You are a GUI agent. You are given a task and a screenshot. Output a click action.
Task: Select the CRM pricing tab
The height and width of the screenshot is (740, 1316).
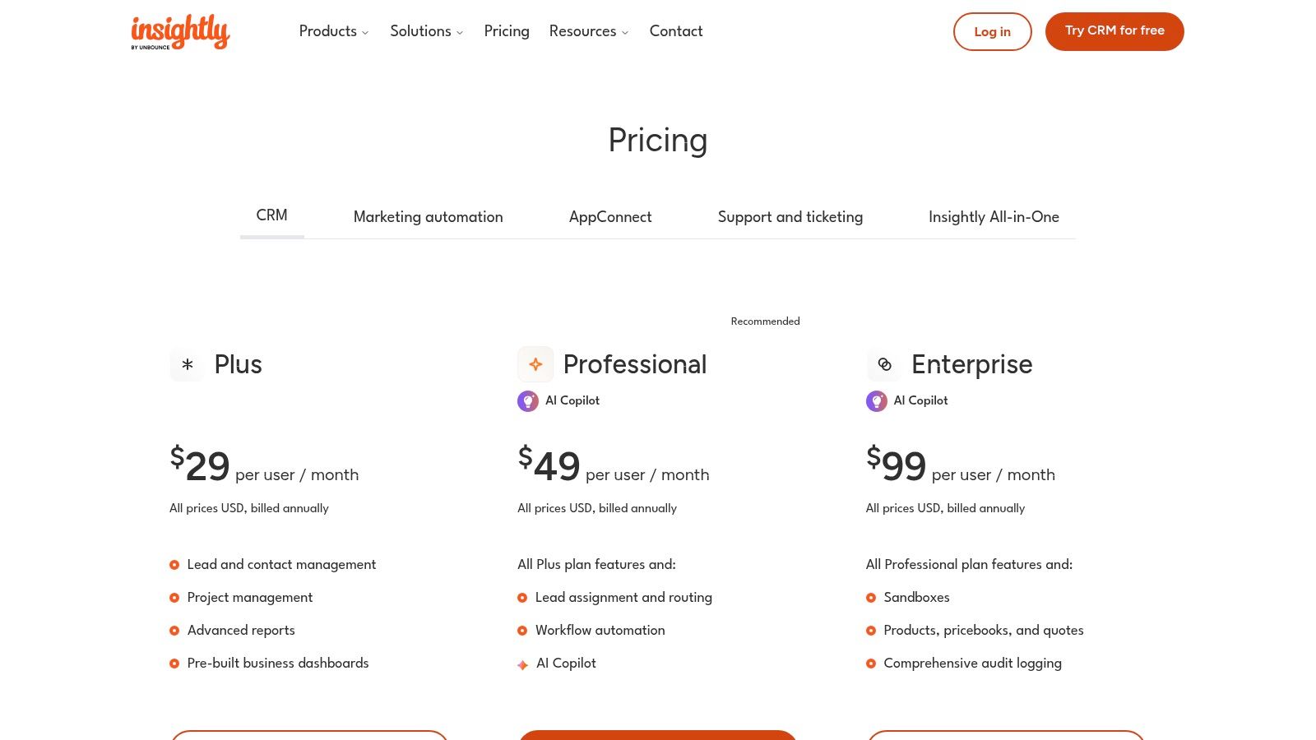click(x=271, y=215)
